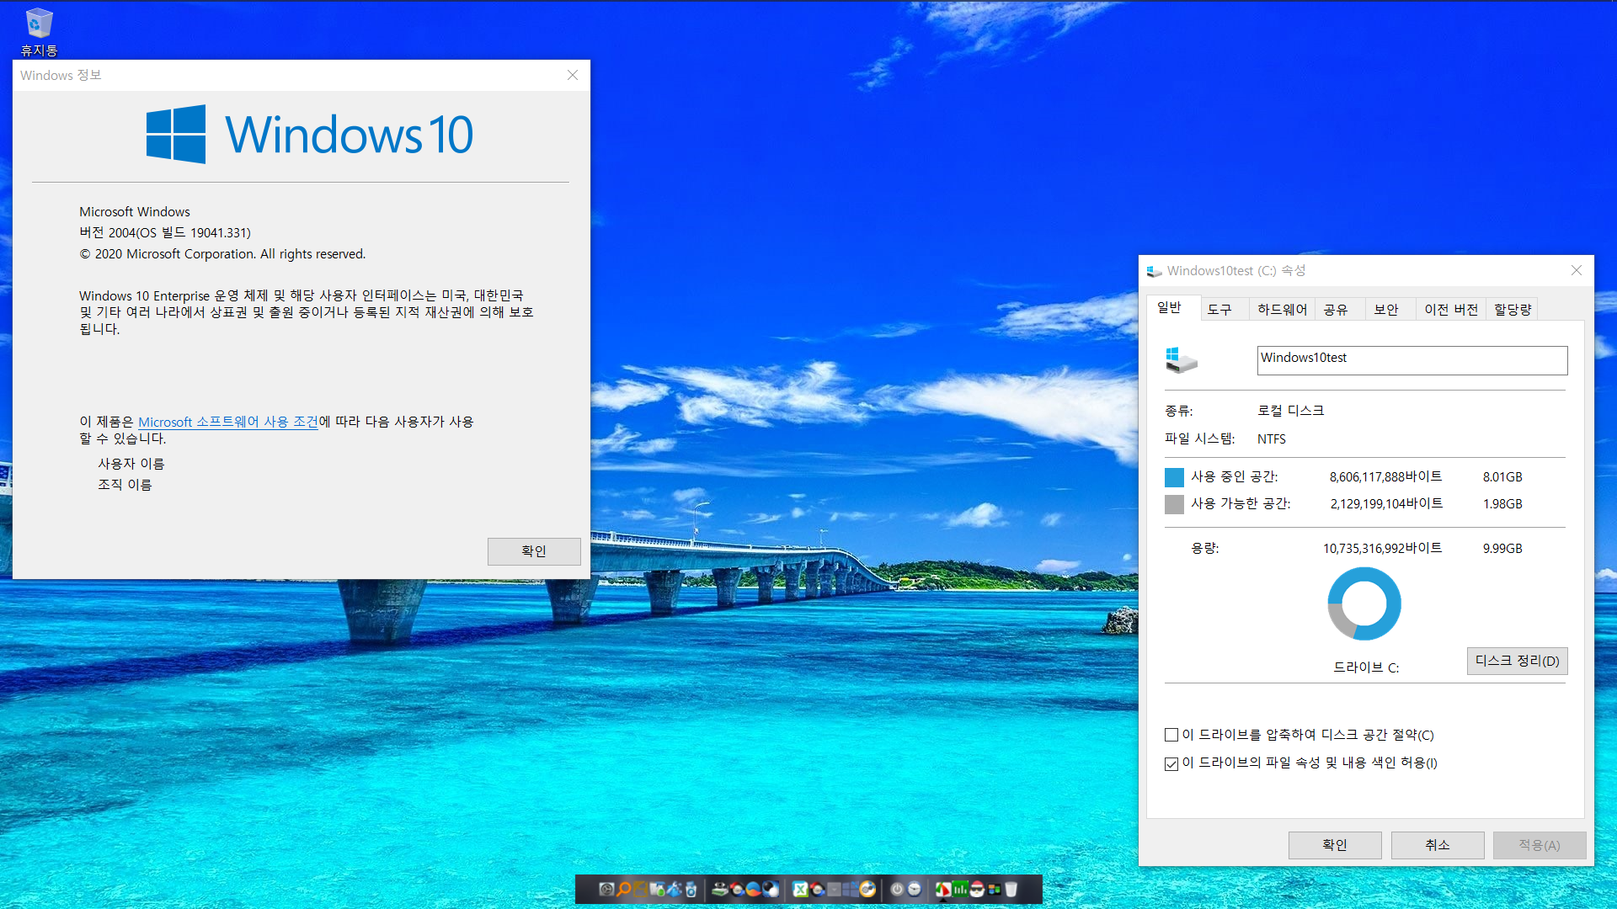
Task: Open the Santa with sunglasses icon in the dock
Action: click(x=977, y=889)
